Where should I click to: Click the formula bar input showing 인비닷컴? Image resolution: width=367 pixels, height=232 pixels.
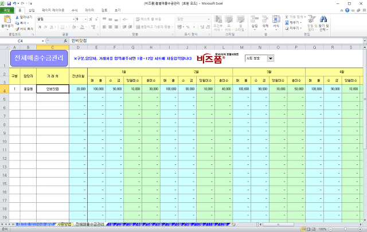pos(216,41)
